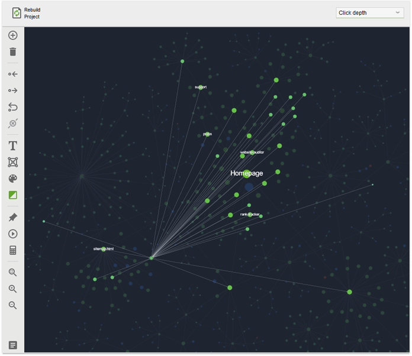This screenshot has width=412, height=356.
Task: Open the Click depth dropdown
Action: pyautogui.click(x=369, y=13)
